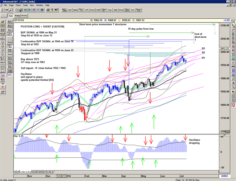Select the Daily timeframe button
Viewport: 236px width, 181px height.
tap(10, 16)
